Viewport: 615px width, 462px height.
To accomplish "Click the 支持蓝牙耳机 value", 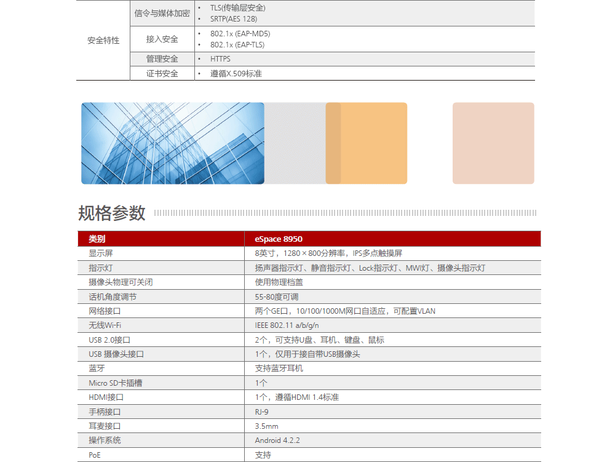I will coord(279,368).
